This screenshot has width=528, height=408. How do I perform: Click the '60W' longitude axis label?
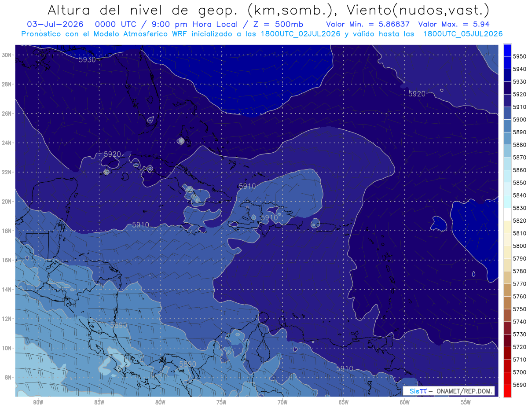pyautogui.click(x=405, y=403)
